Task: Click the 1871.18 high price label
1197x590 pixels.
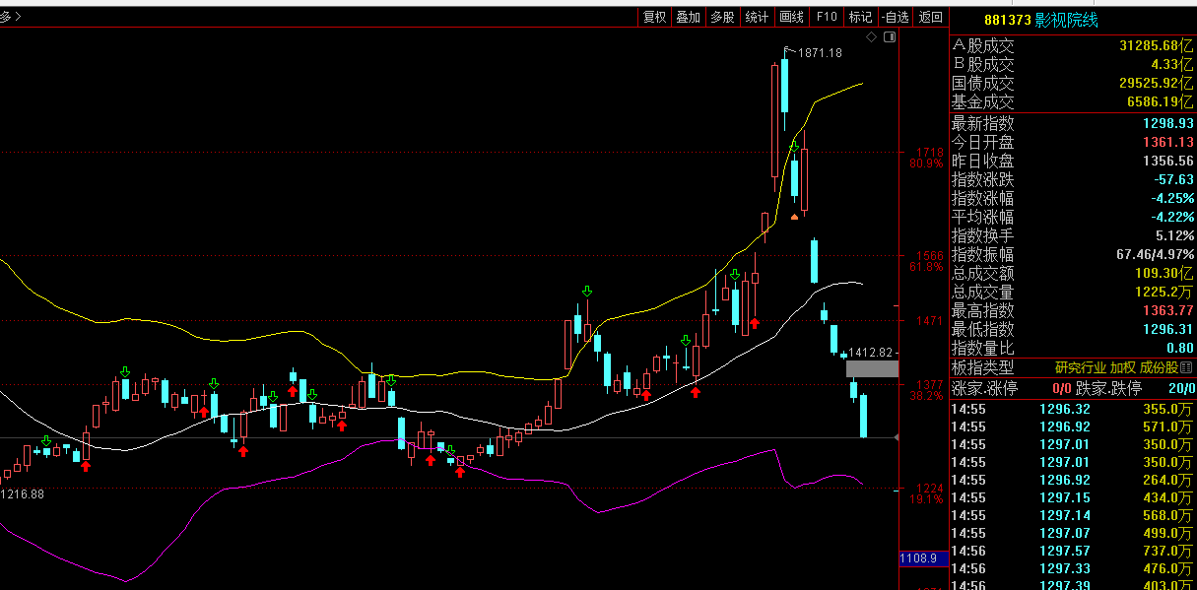Action: pos(820,53)
